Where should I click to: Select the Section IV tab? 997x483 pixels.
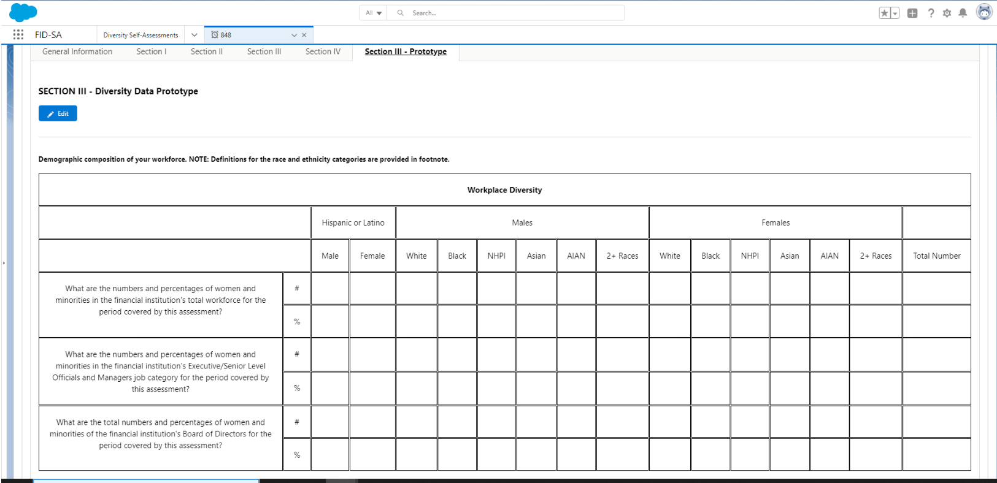pyautogui.click(x=323, y=51)
